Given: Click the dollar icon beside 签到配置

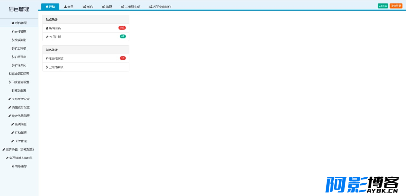Looking at the screenshot, I should [x=13, y=90].
